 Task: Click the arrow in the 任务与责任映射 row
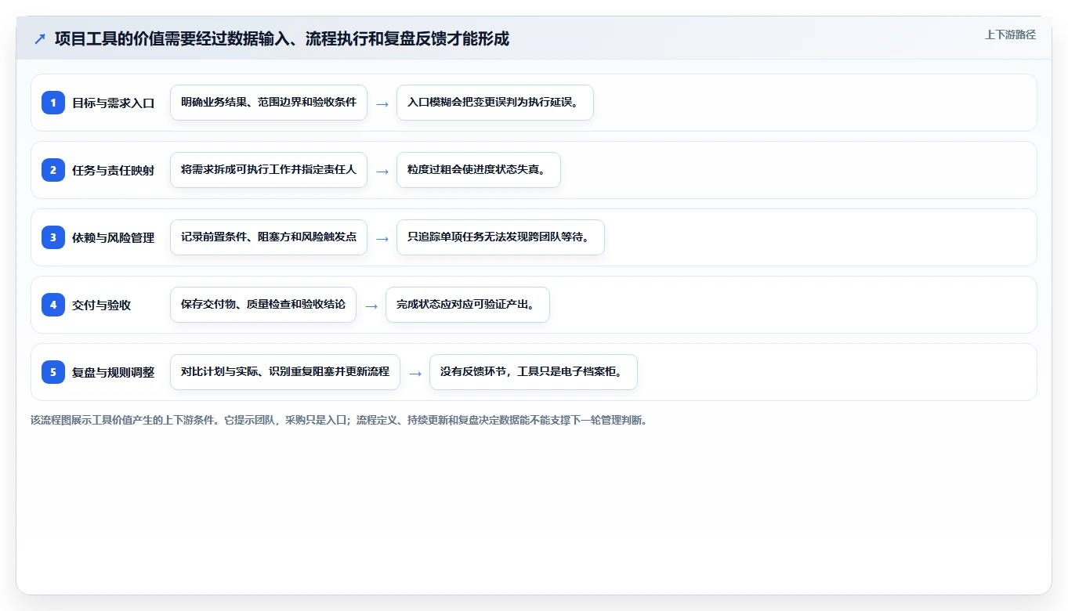point(382,172)
